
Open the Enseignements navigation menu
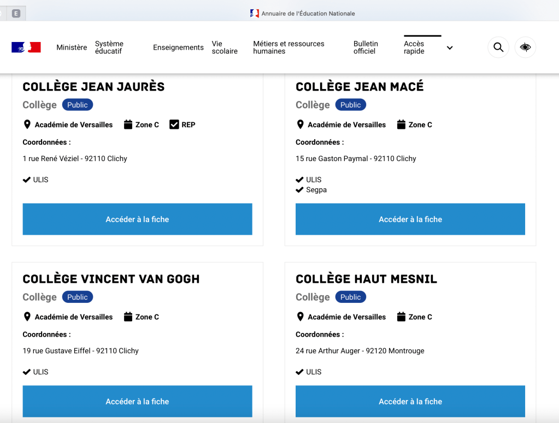coord(178,47)
